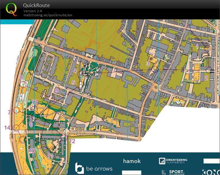Click control number 10 label

pyautogui.click(x=32, y=150)
